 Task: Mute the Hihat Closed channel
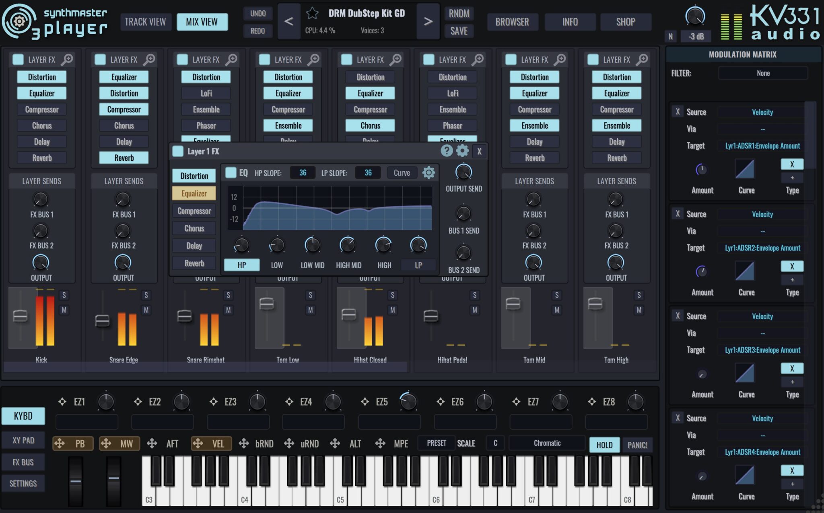[x=392, y=310]
